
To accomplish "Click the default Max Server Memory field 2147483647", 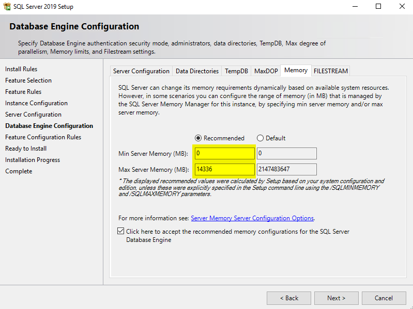I will (x=286, y=169).
